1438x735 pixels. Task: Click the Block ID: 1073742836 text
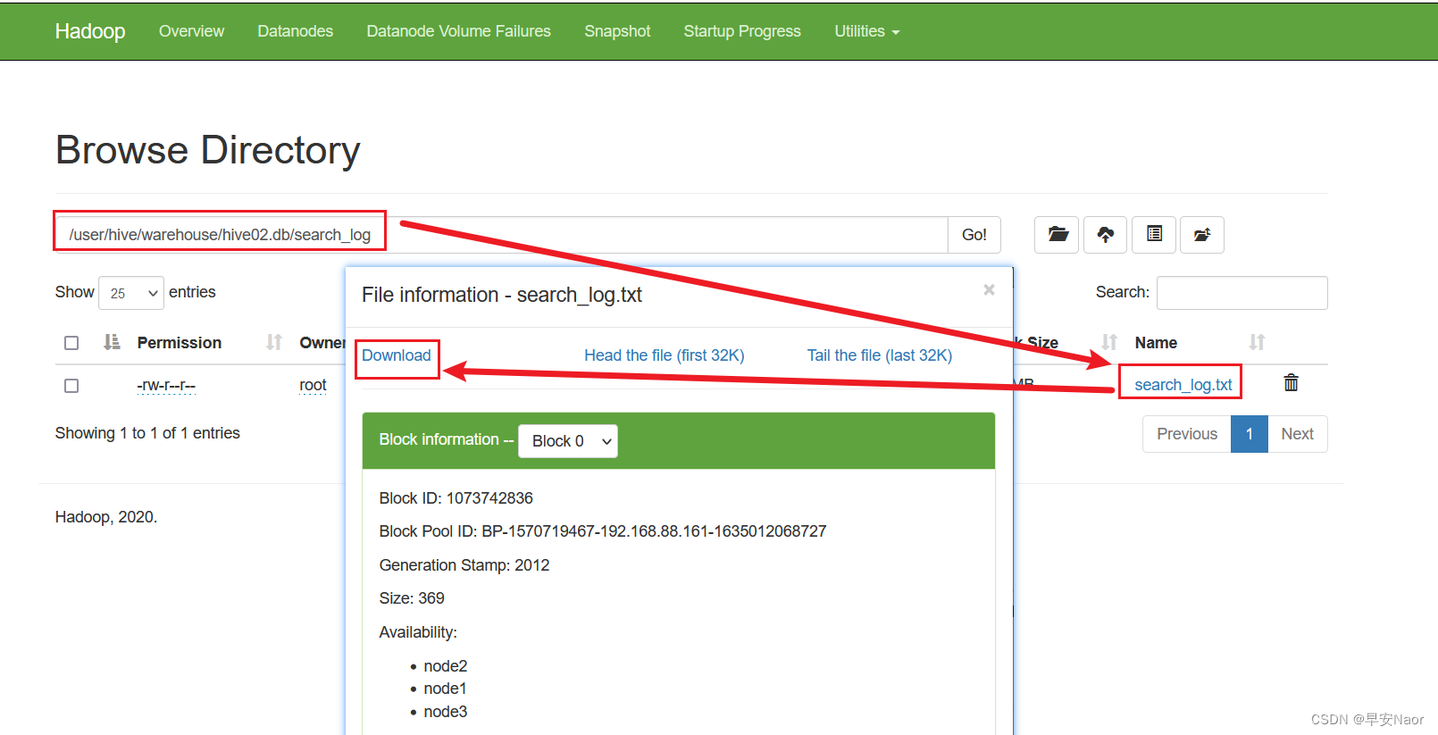pos(456,498)
